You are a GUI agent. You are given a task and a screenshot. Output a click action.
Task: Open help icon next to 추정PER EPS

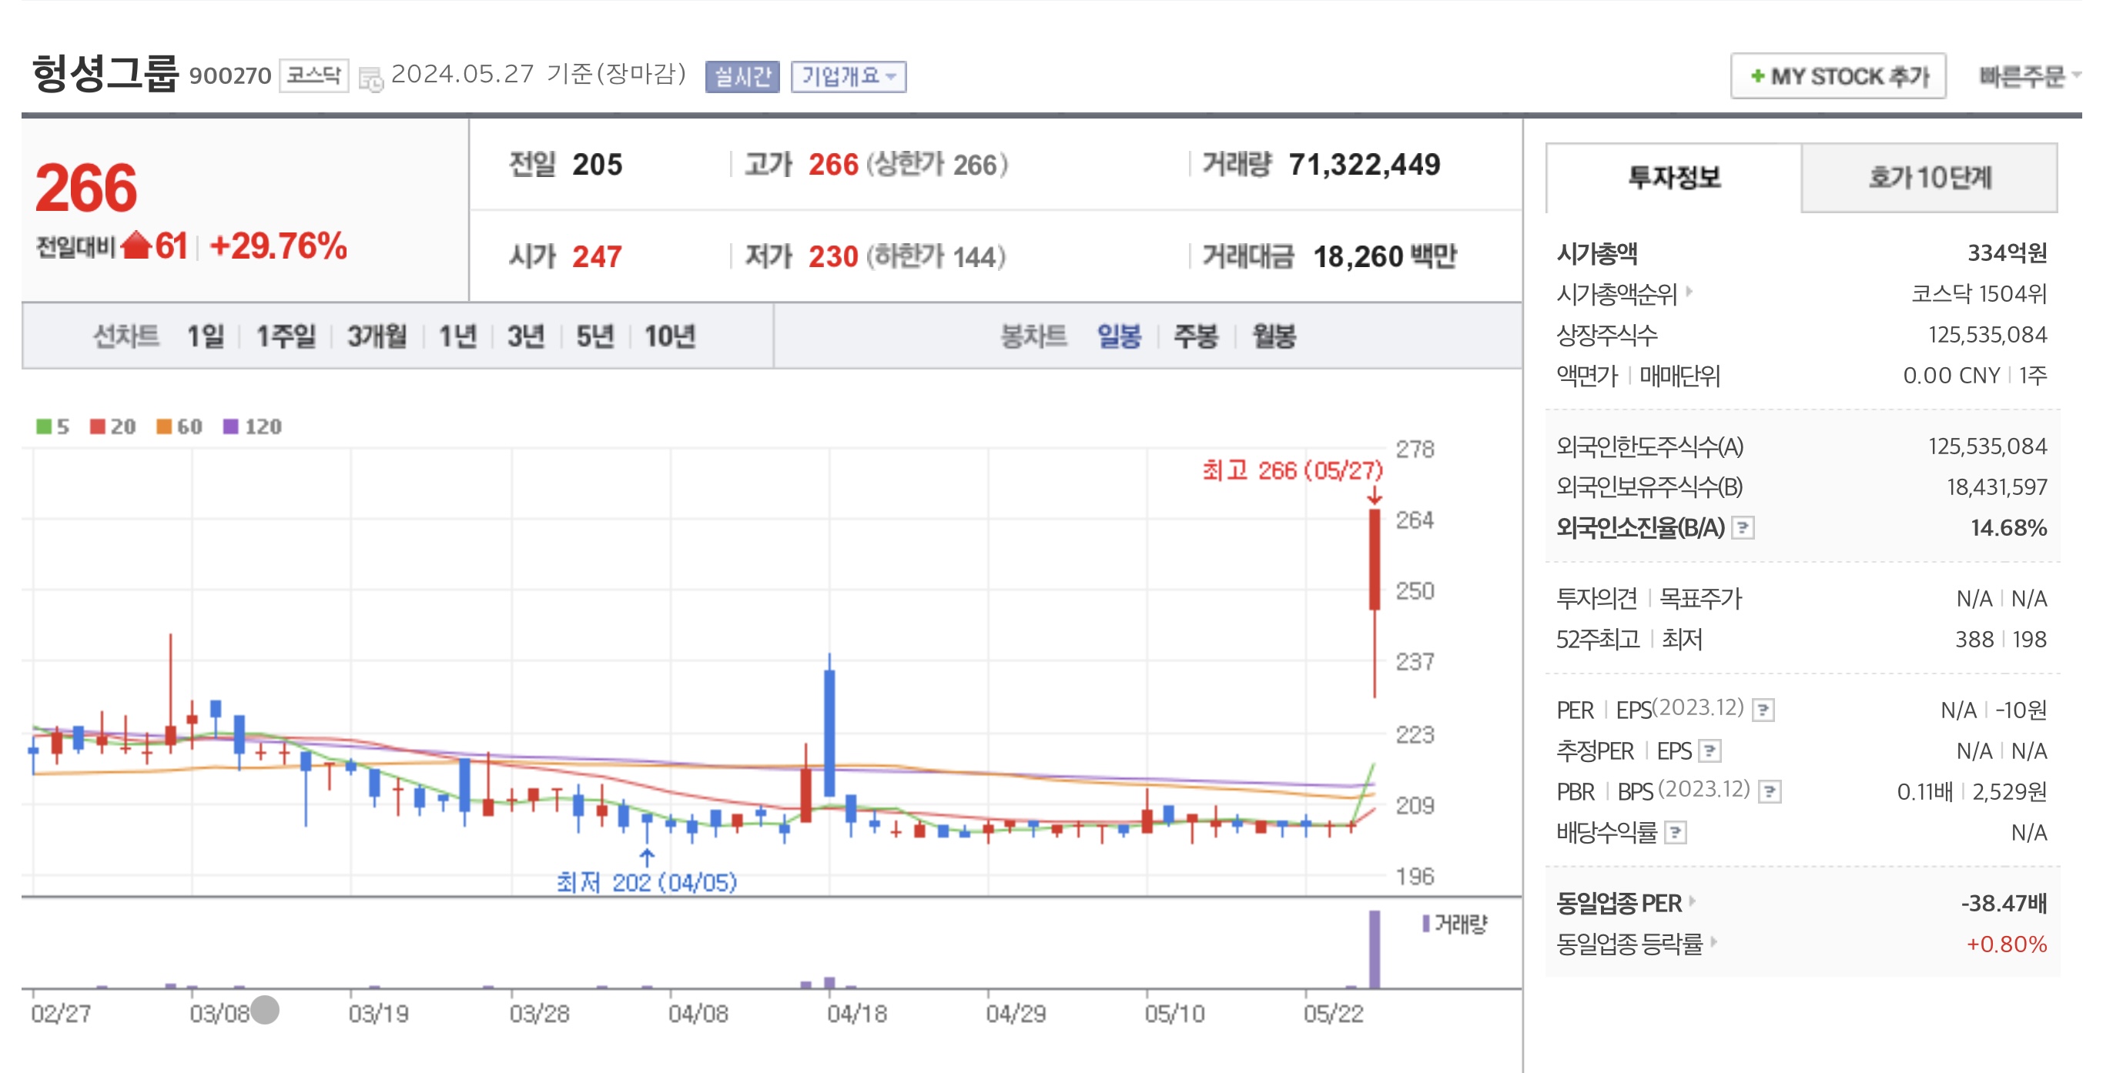[x=1710, y=750]
